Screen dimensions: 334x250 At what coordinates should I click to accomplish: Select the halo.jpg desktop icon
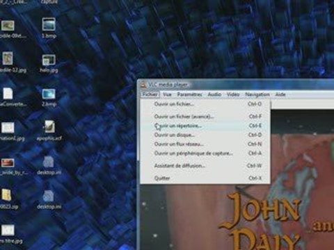[49, 63]
